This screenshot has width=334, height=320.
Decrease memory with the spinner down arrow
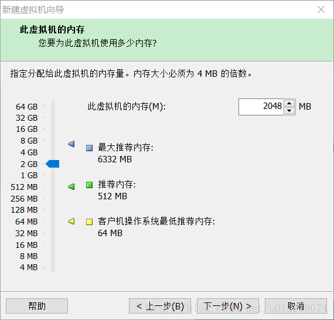tap(289, 111)
